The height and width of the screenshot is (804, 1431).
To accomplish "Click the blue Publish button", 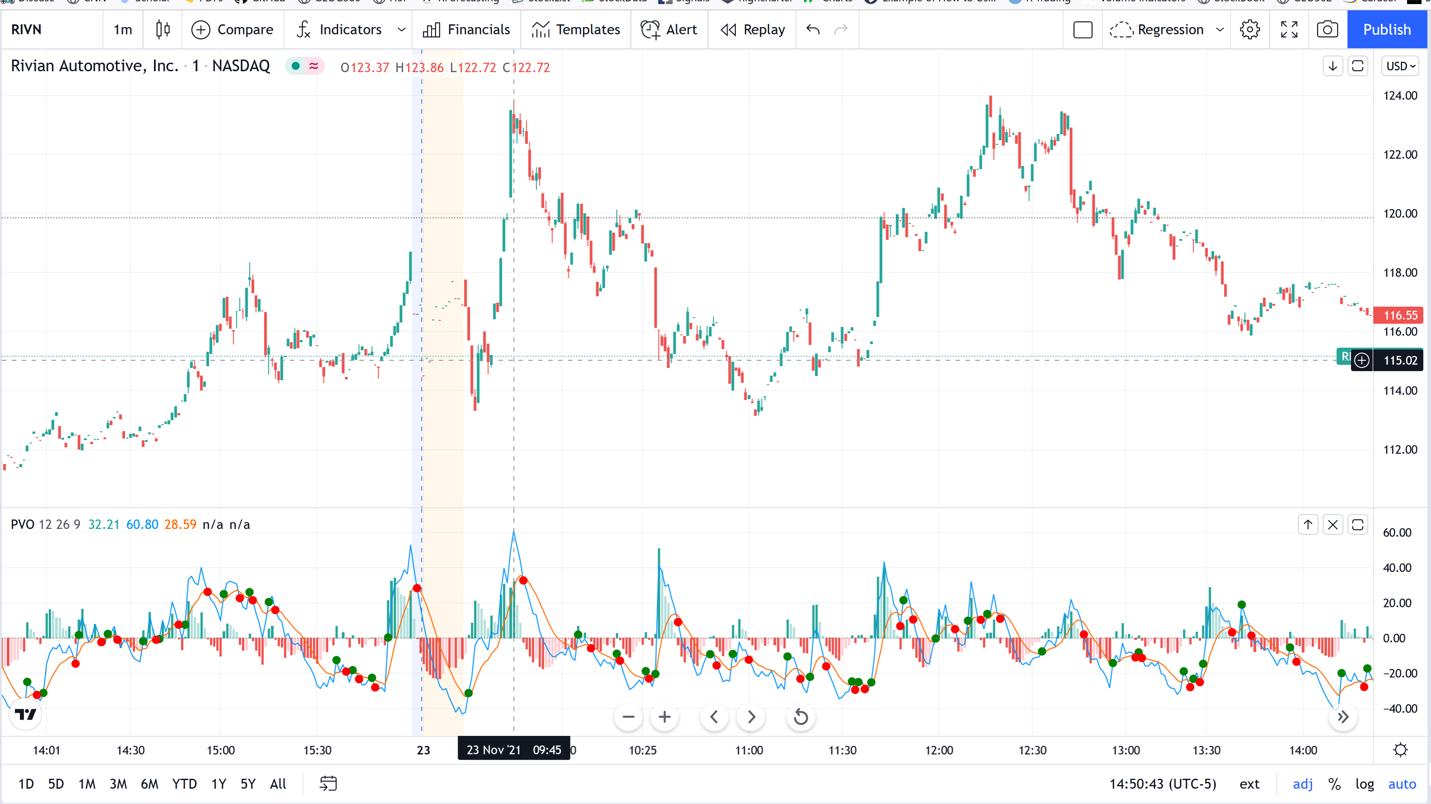I will click(x=1387, y=29).
